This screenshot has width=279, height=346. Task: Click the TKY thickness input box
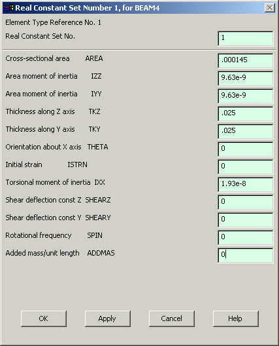click(245, 131)
